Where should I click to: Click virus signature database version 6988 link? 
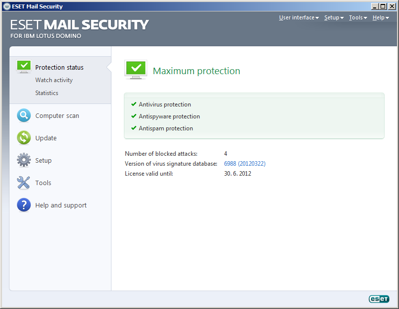[245, 163]
